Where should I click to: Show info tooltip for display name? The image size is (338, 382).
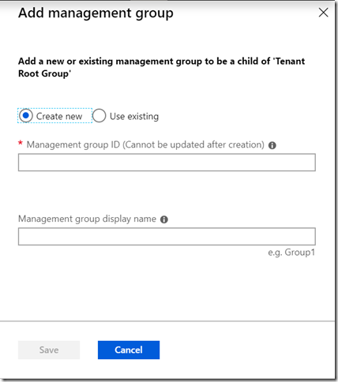[164, 219]
